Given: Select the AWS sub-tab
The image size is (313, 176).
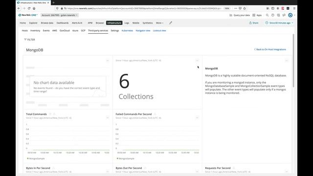Looking at the screenshot, I should coord(54,30).
